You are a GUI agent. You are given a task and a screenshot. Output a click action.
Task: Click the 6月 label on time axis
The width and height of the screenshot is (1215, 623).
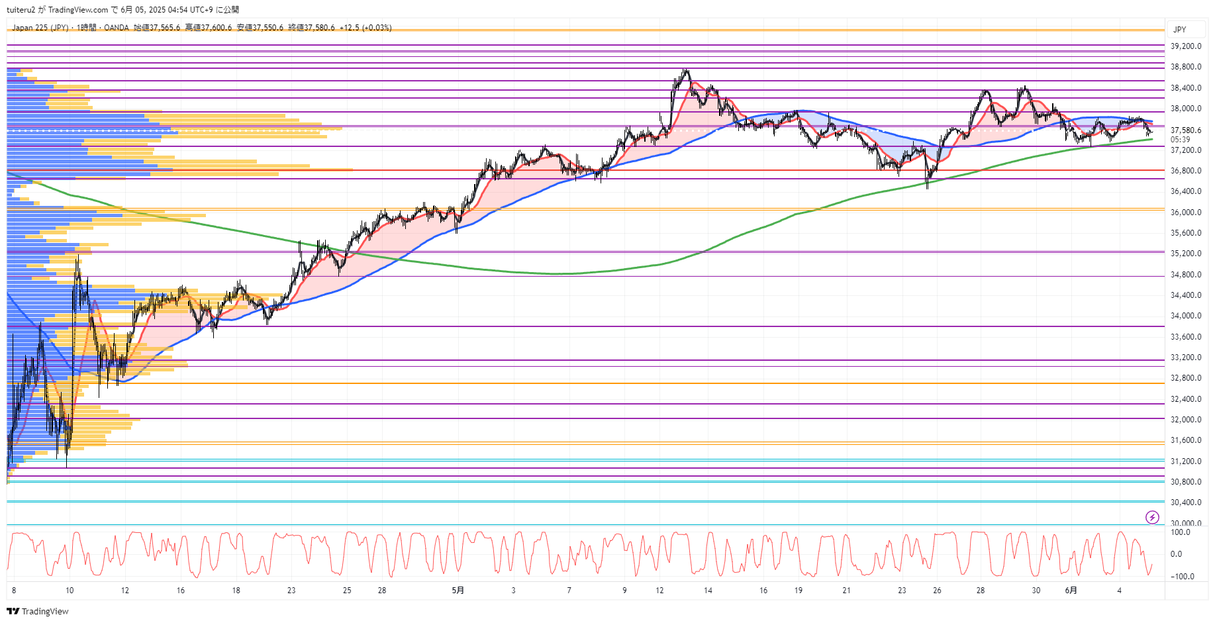pyautogui.click(x=1071, y=590)
